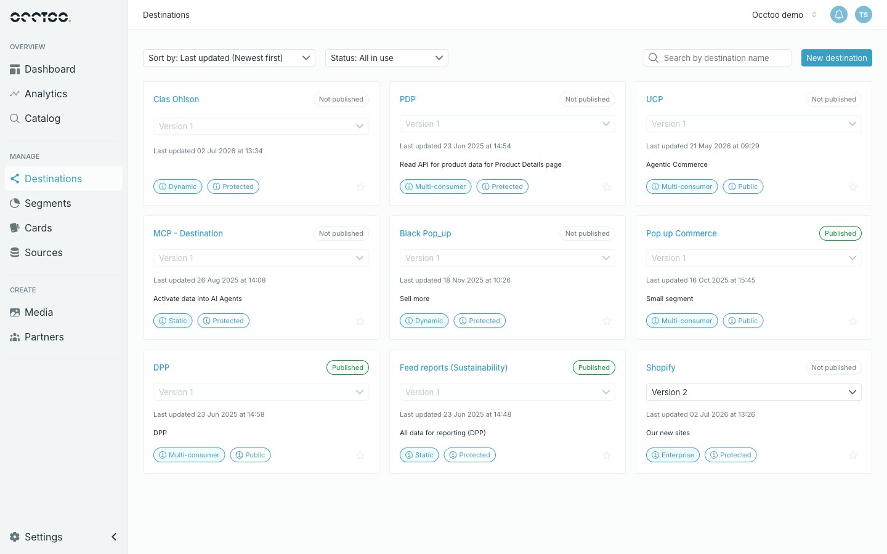Image resolution: width=887 pixels, height=554 pixels.
Task: Click the info icon on the Enterprise tag
Action: tap(655, 455)
